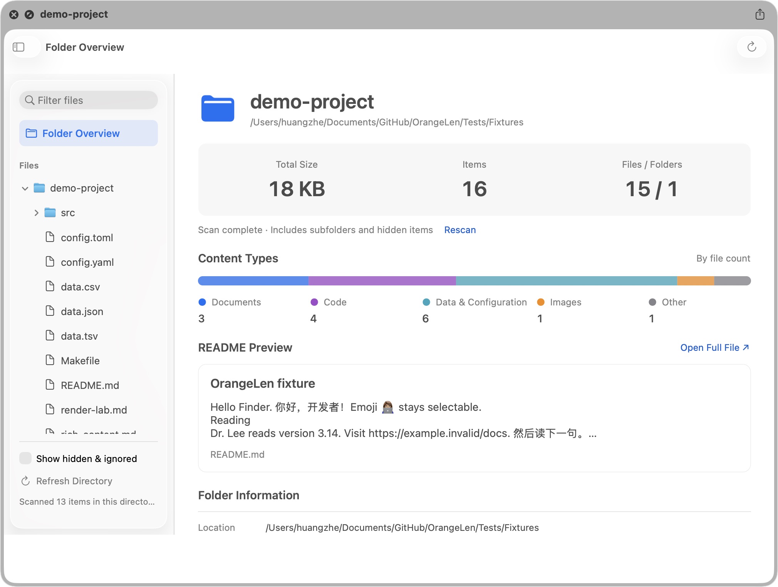
Task: Click the Rescan link
Action: (460, 230)
